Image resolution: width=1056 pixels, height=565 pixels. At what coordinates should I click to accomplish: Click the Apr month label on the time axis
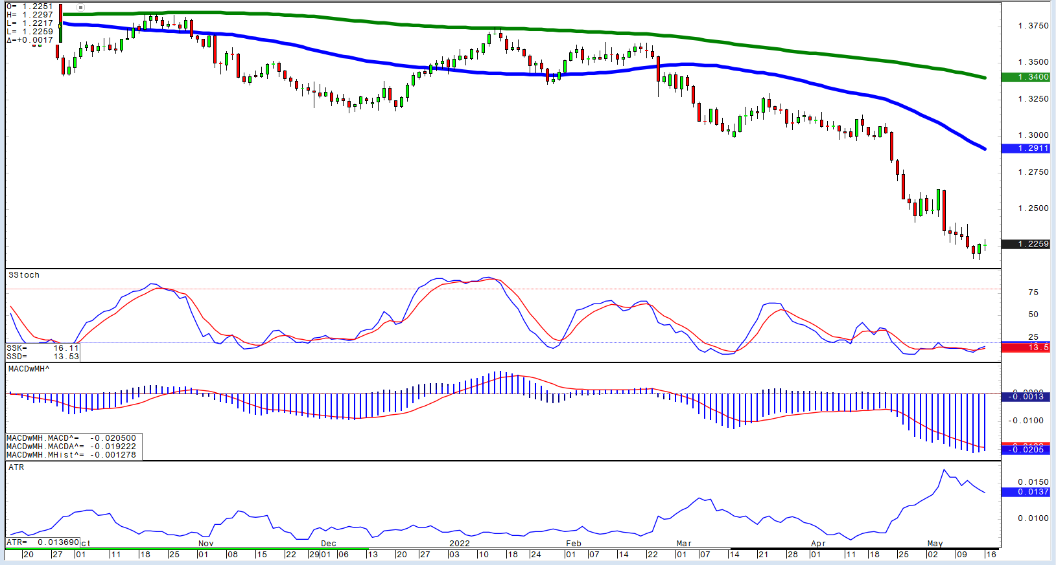(x=818, y=544)
